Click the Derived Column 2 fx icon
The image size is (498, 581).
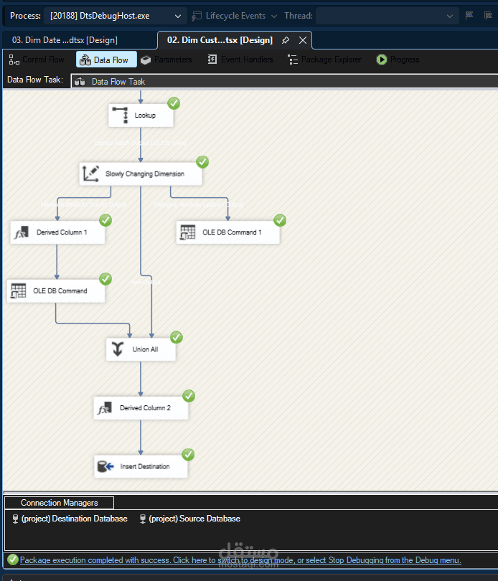coord(105,408)
